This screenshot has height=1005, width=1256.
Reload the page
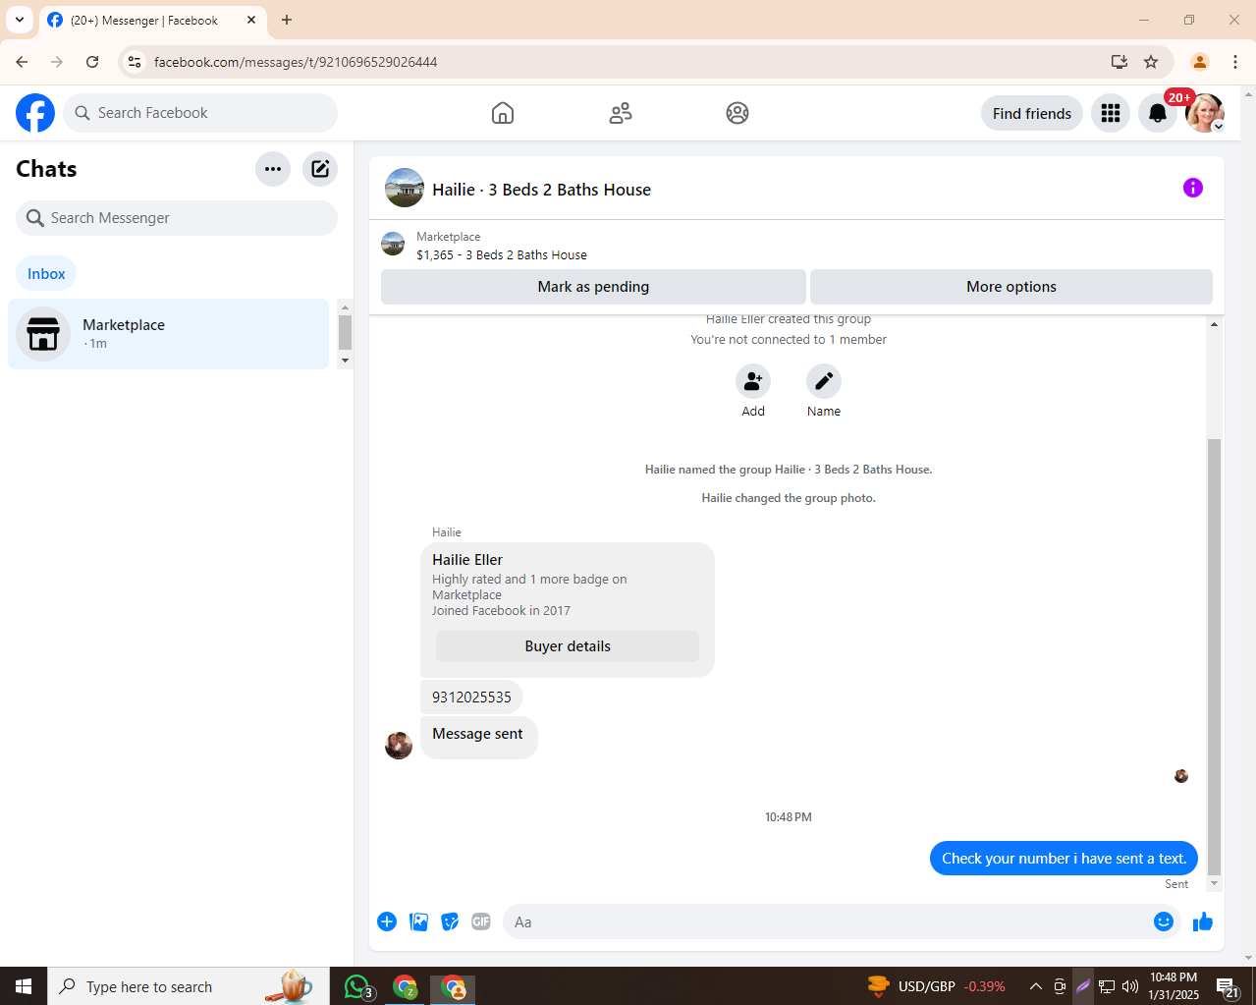pos(92,62)
